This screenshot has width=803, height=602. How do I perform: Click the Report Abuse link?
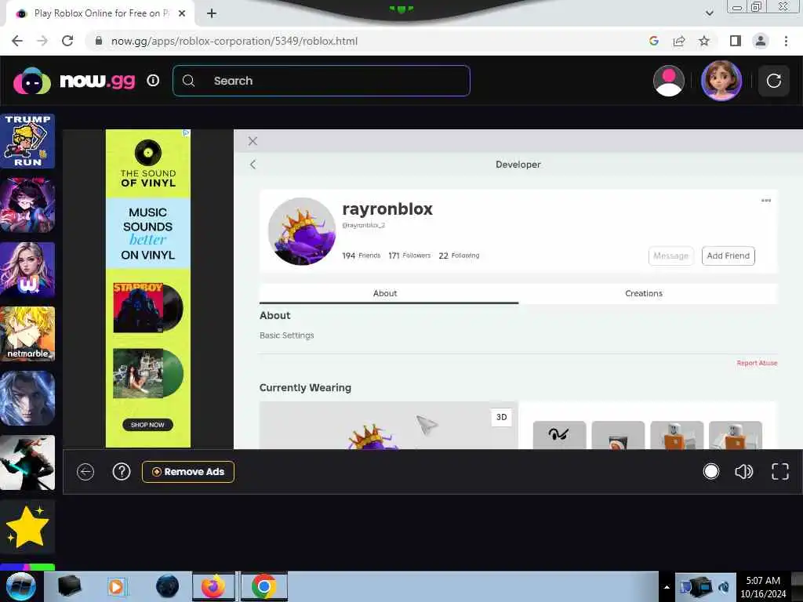(757, 363)
